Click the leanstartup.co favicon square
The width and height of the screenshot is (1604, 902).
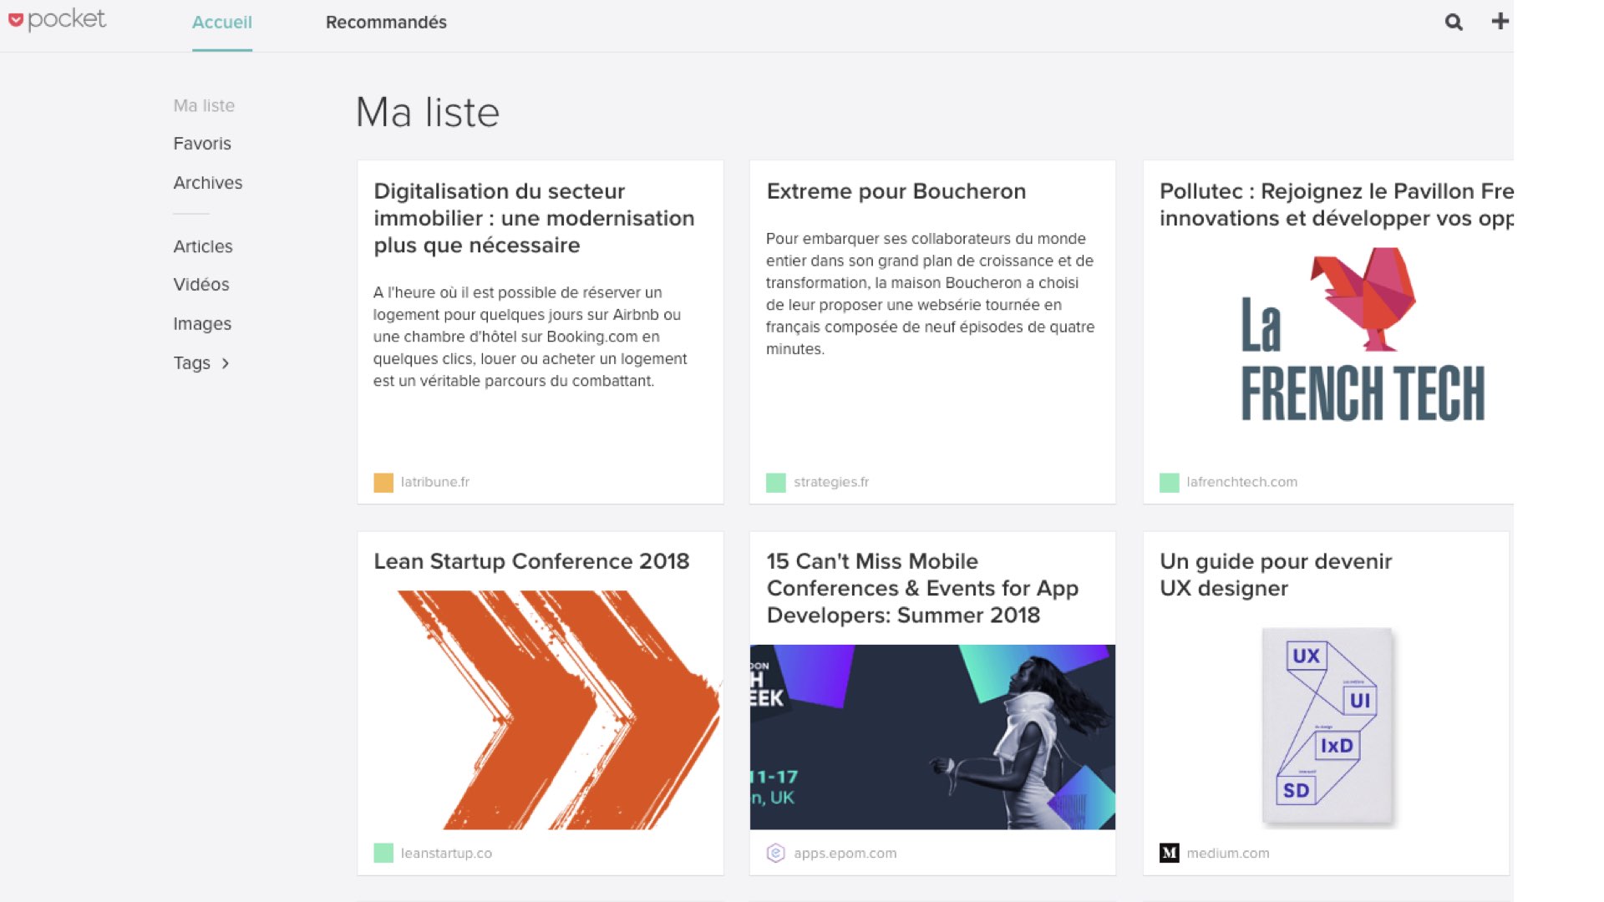coord(383,853)
